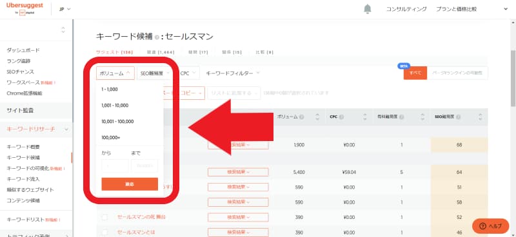Click info icon beside SEO難易度 column header
This screenshot has width=516, height=237.
[x=459, y=117]
